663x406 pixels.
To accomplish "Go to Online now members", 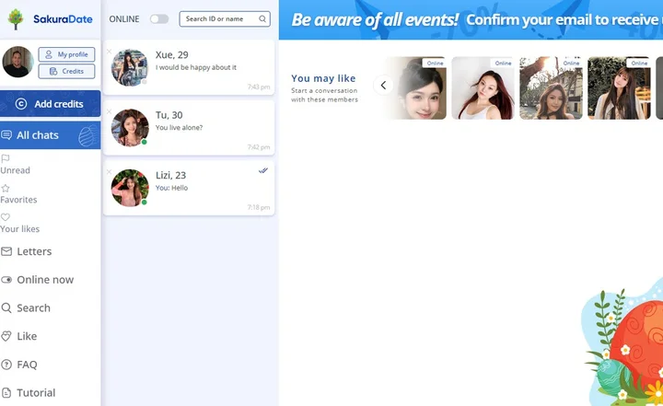I will (44, 280).
